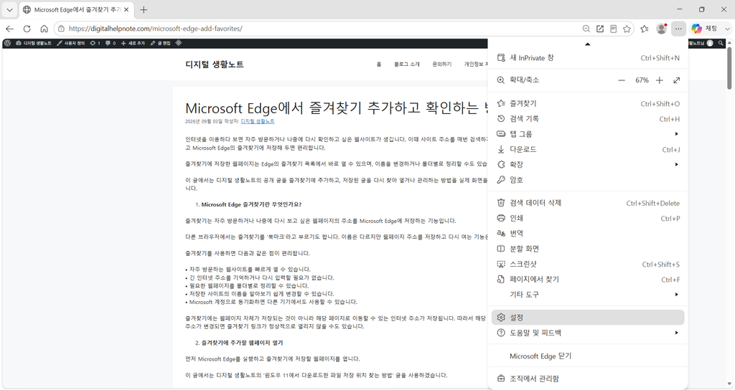Open 디지털 생활노트 dashboard in admin bar
The height and width of the screenshot is (390, 735).
click(33, 43)
